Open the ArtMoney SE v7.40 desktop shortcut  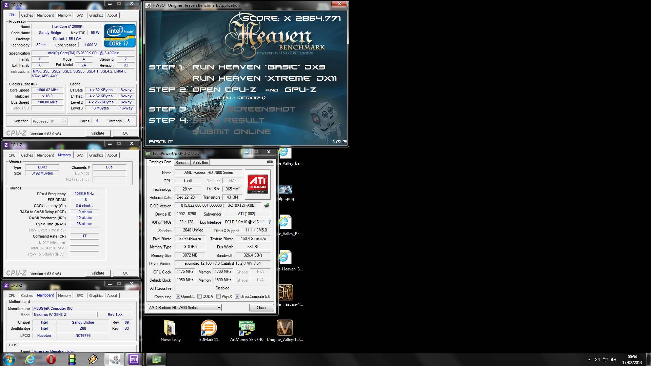click(x=246, y=330)
